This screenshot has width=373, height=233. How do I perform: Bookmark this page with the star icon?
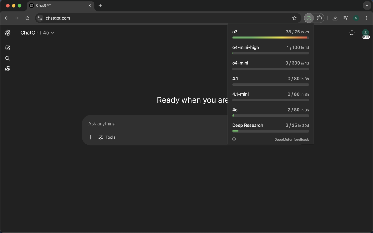(294, 18)
